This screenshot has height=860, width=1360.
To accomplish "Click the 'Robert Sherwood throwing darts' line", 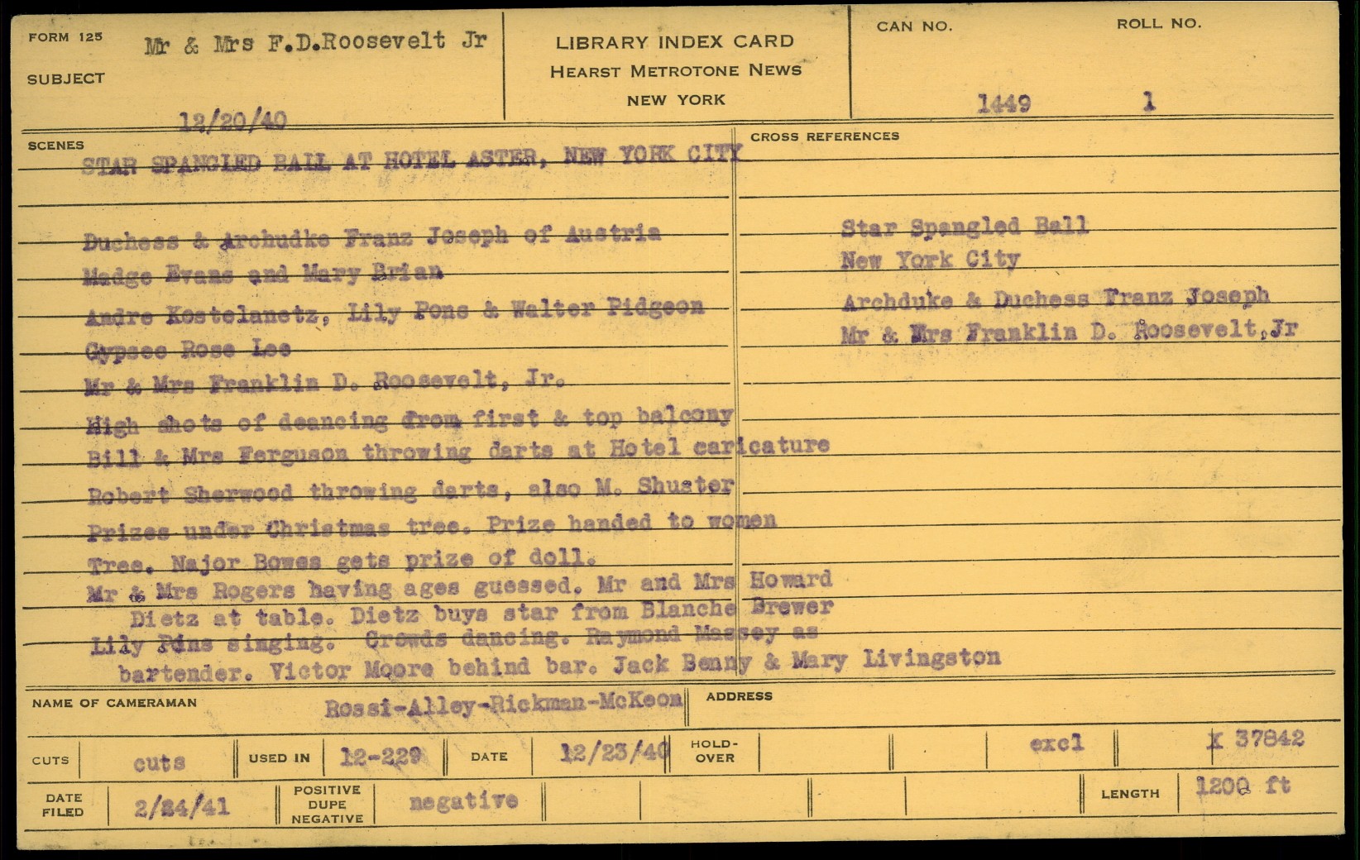I will 410,490.
